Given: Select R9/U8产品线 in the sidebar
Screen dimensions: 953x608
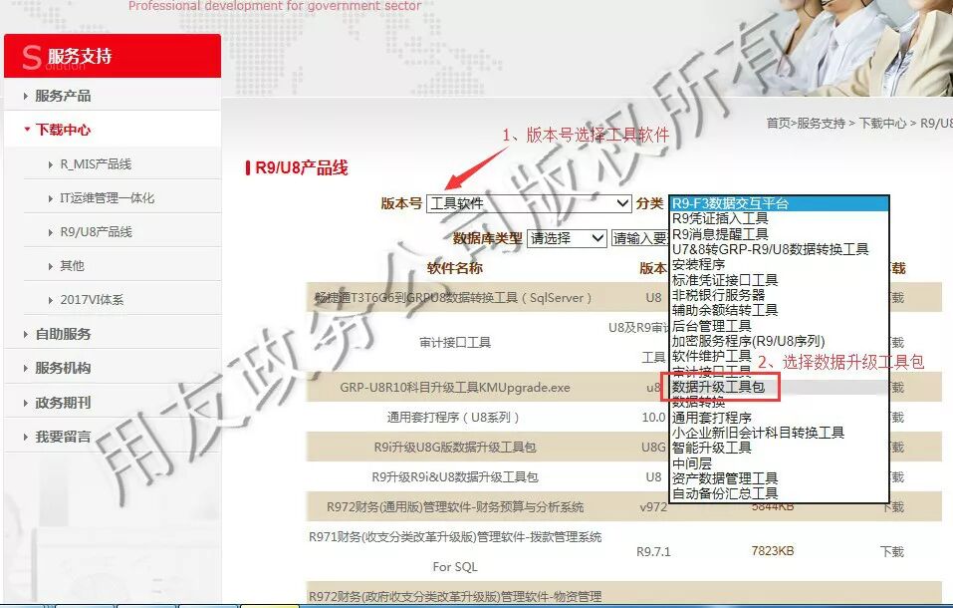Looking at the screenshot, I should 96,232.
